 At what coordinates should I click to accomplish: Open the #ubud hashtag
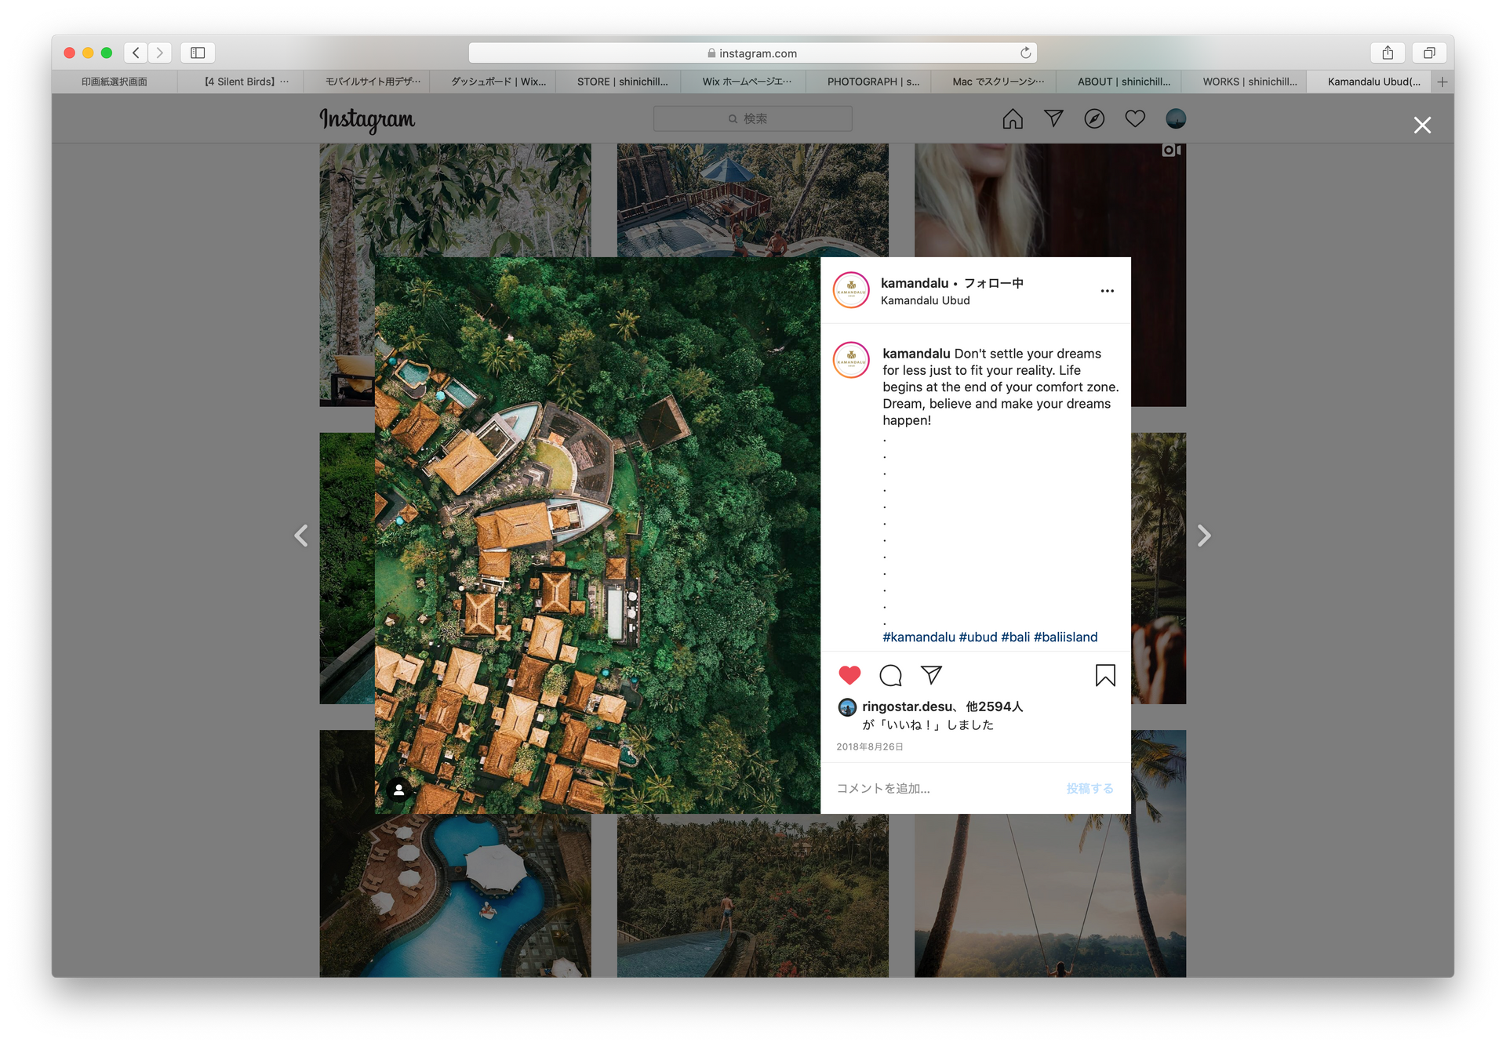point(978,637)
